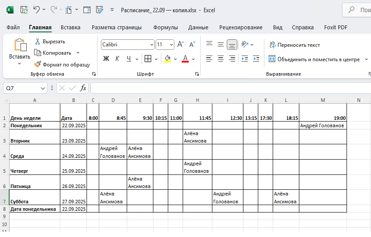Open the font size 11 dropdown

pyautogui.click(x=171, y=45)
